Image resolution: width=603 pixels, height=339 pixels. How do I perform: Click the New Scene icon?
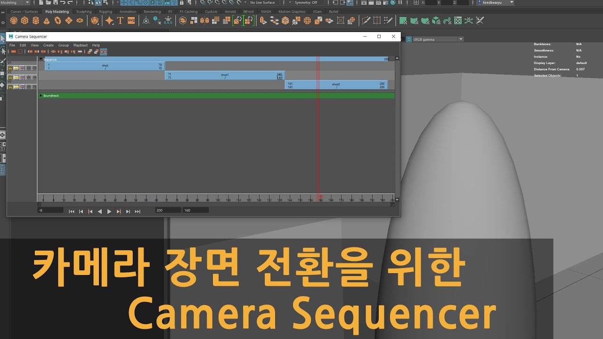pyautogui.click(x=41, y=2)
